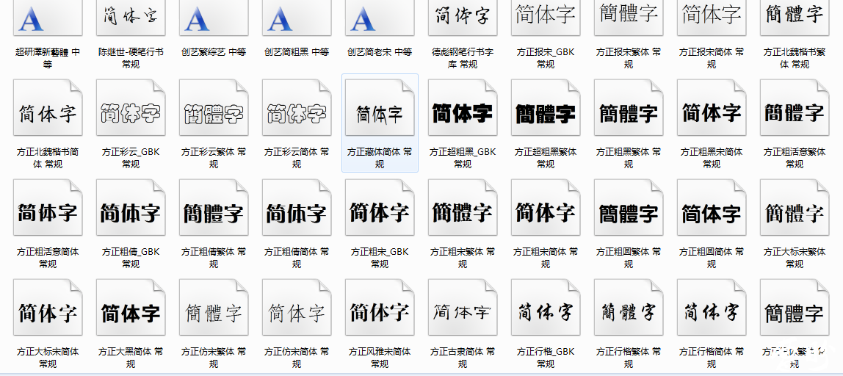Click the 方正粗宋_GBK font file icon
The image size is (843, 376).
coord(380,208)
